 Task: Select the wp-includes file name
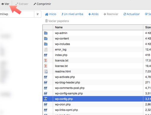[x=63, y=44]
